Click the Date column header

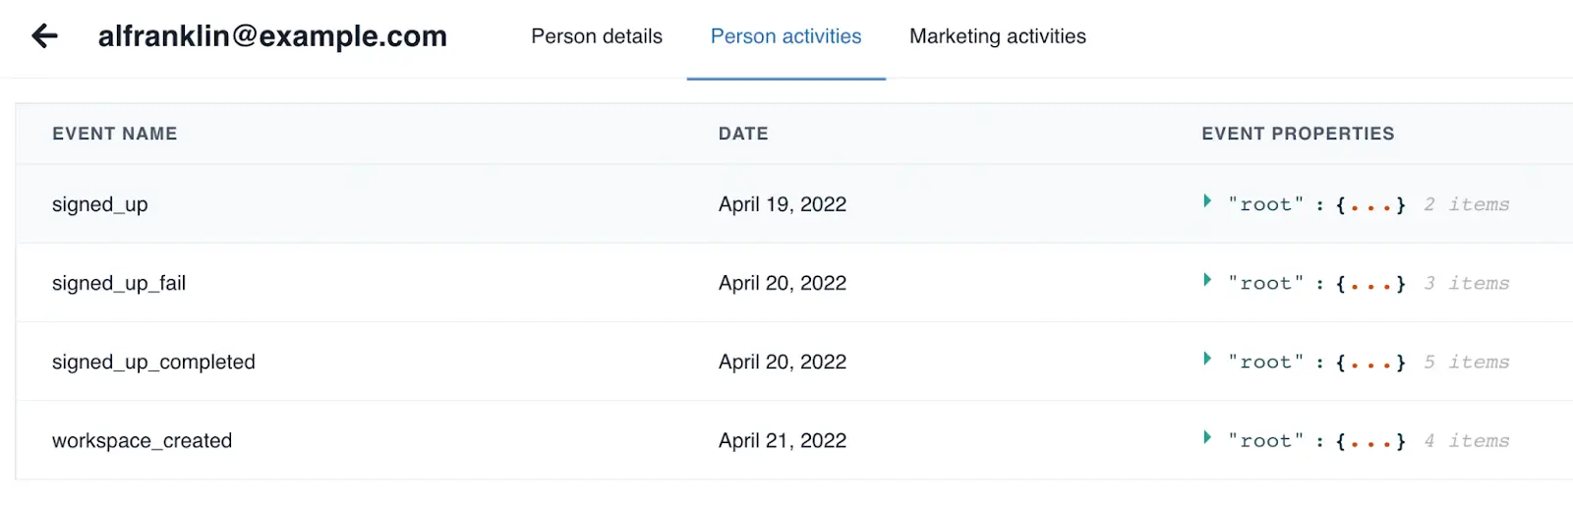743,134
